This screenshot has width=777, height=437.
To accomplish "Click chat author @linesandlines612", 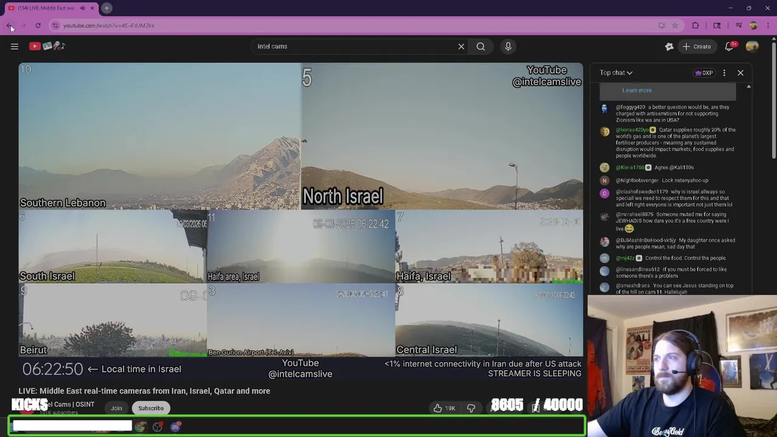I will pos(638,269).
